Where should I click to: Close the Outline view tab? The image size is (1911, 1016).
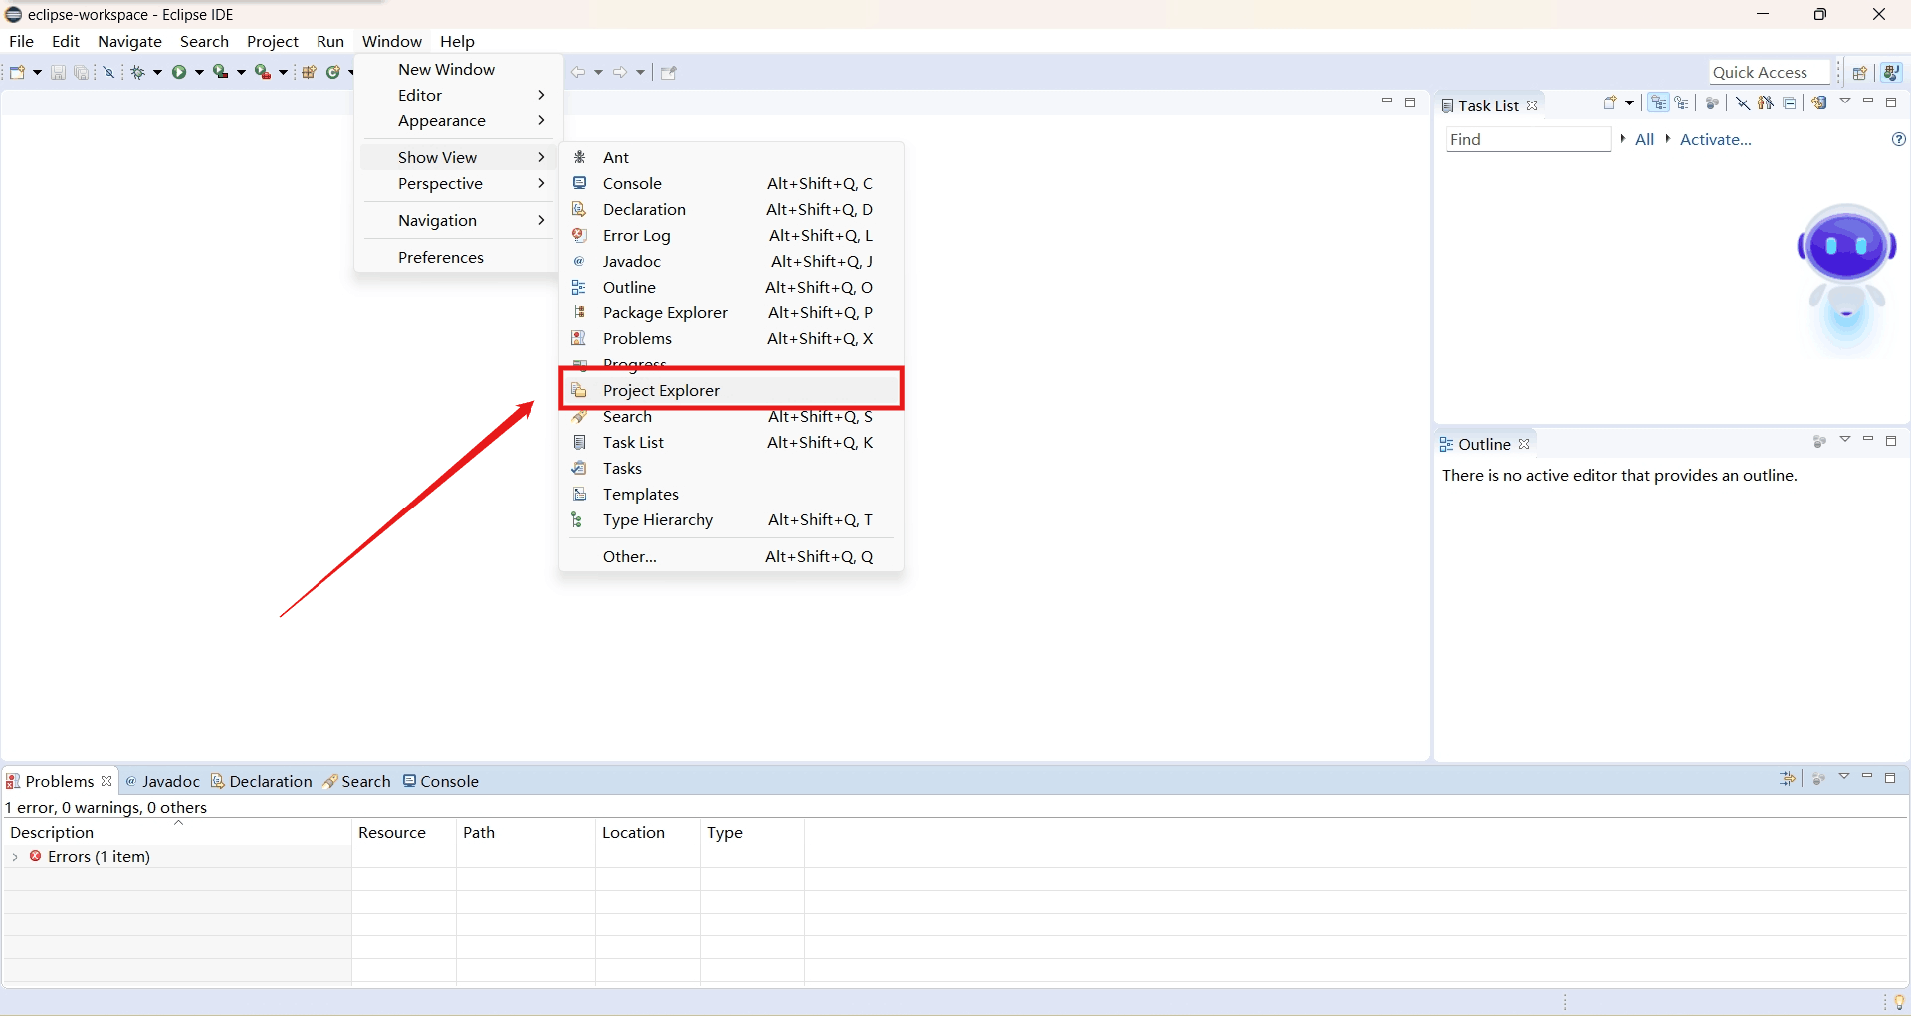(1524, 444)
